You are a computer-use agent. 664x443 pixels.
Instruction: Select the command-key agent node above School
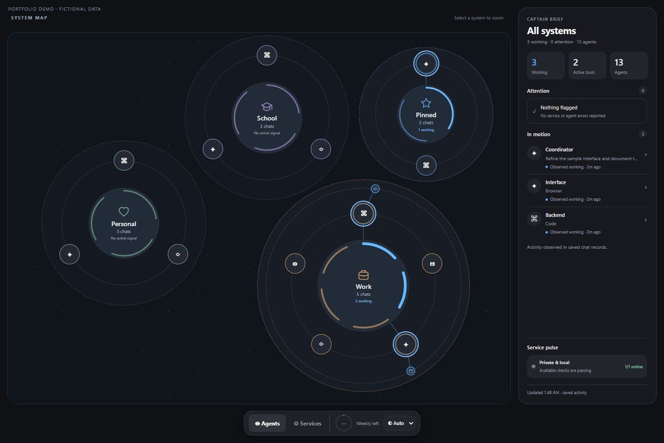pyautogui.click(x=267, y=55)
